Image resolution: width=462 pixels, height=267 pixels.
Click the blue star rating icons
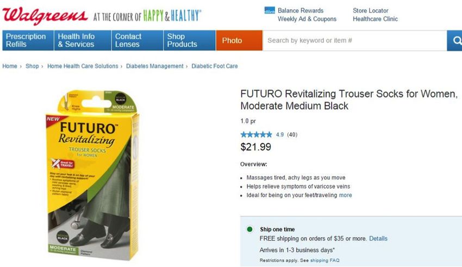[256, 135]
